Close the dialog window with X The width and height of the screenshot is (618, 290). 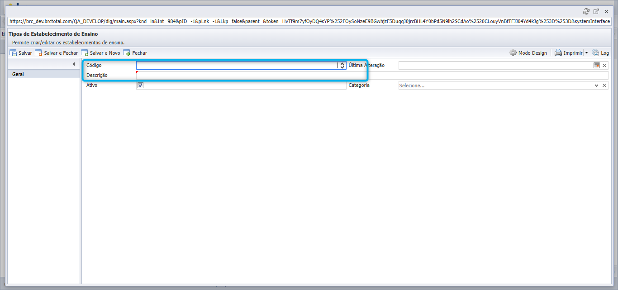[606, 11]
